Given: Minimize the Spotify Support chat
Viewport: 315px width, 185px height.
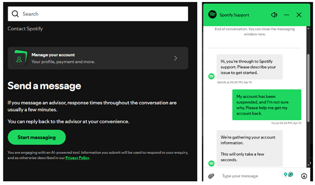Looking at the screenshot, I should [286, 15].
